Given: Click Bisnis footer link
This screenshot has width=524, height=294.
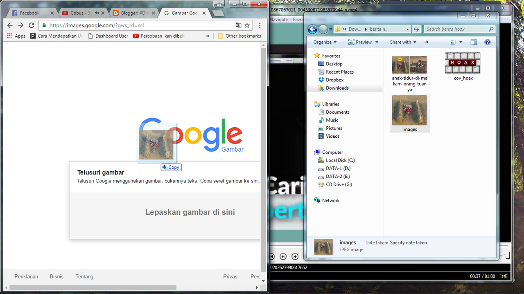Looking at the screenshot, I should click(57, 276).
